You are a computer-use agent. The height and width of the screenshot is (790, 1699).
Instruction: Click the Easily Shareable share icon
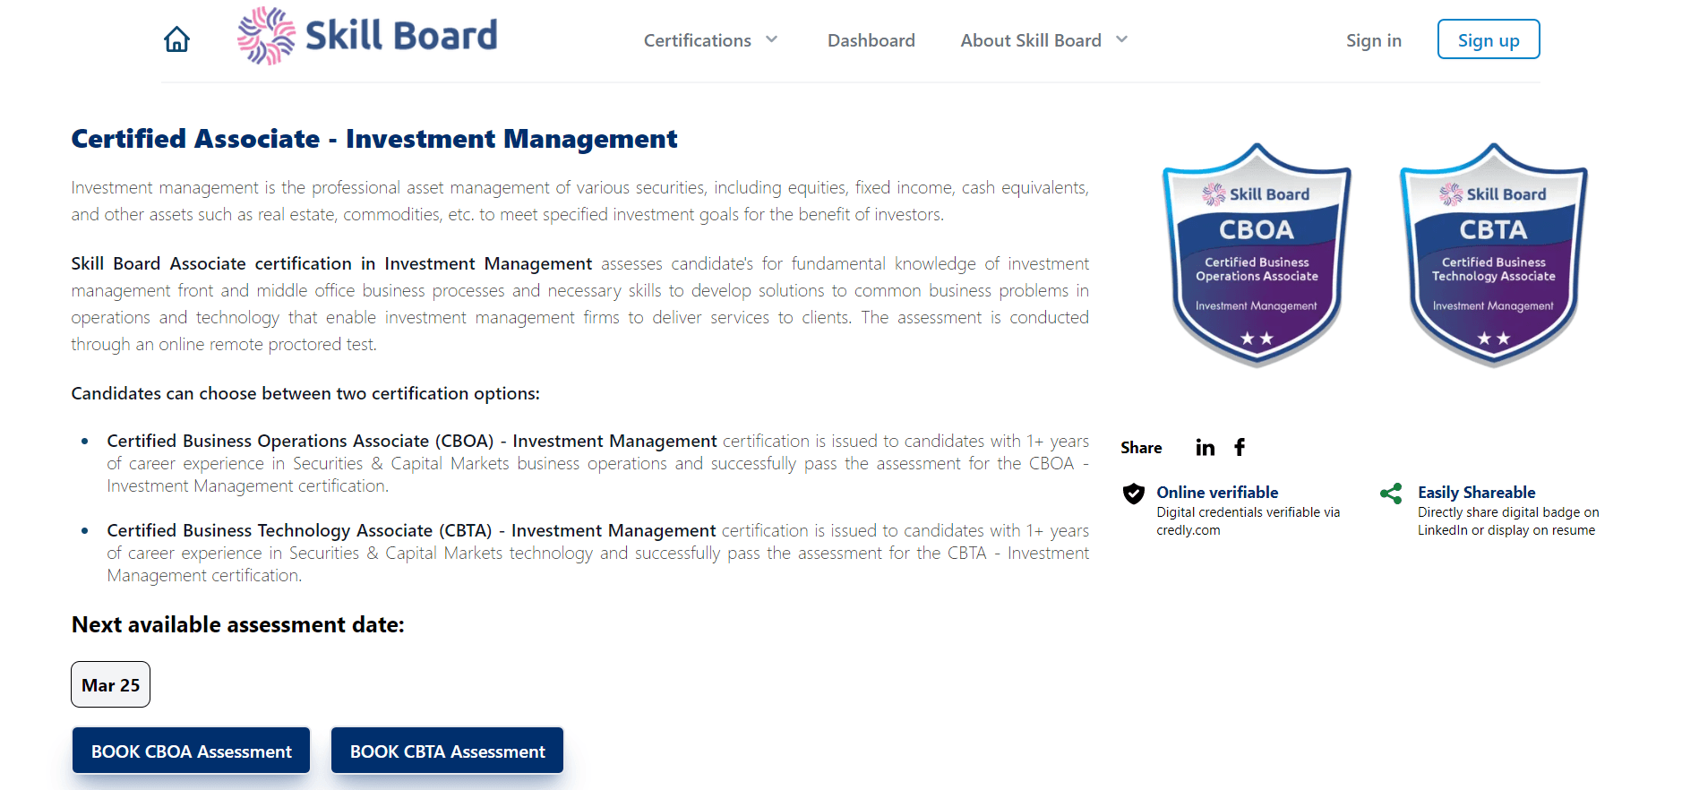coord(1391,494)
